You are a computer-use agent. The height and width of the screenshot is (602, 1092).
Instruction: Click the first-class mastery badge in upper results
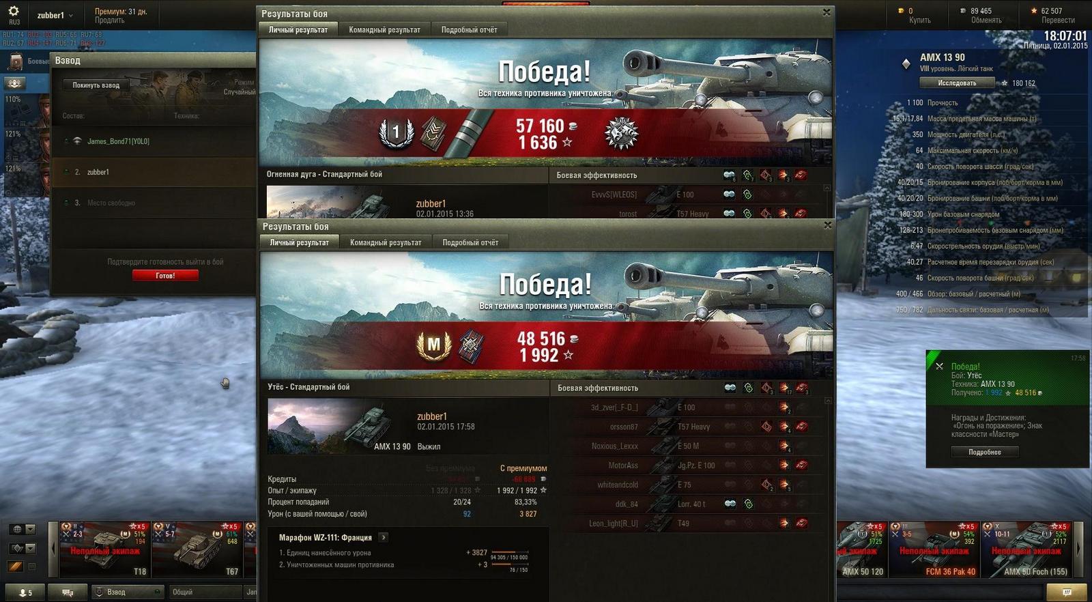pos(396,133)
